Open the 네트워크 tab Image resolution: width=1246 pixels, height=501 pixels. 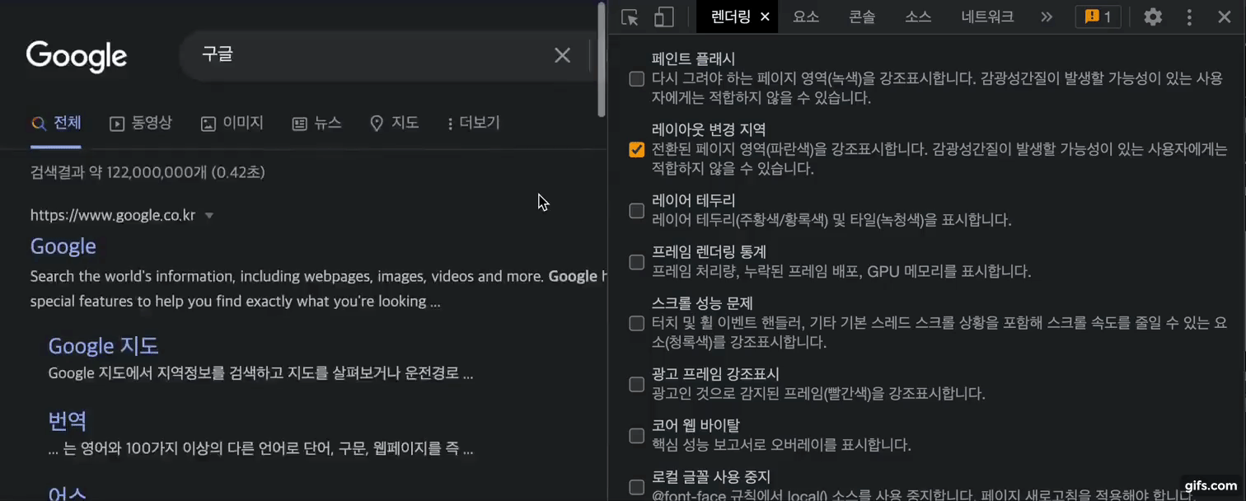pos(987,17)
